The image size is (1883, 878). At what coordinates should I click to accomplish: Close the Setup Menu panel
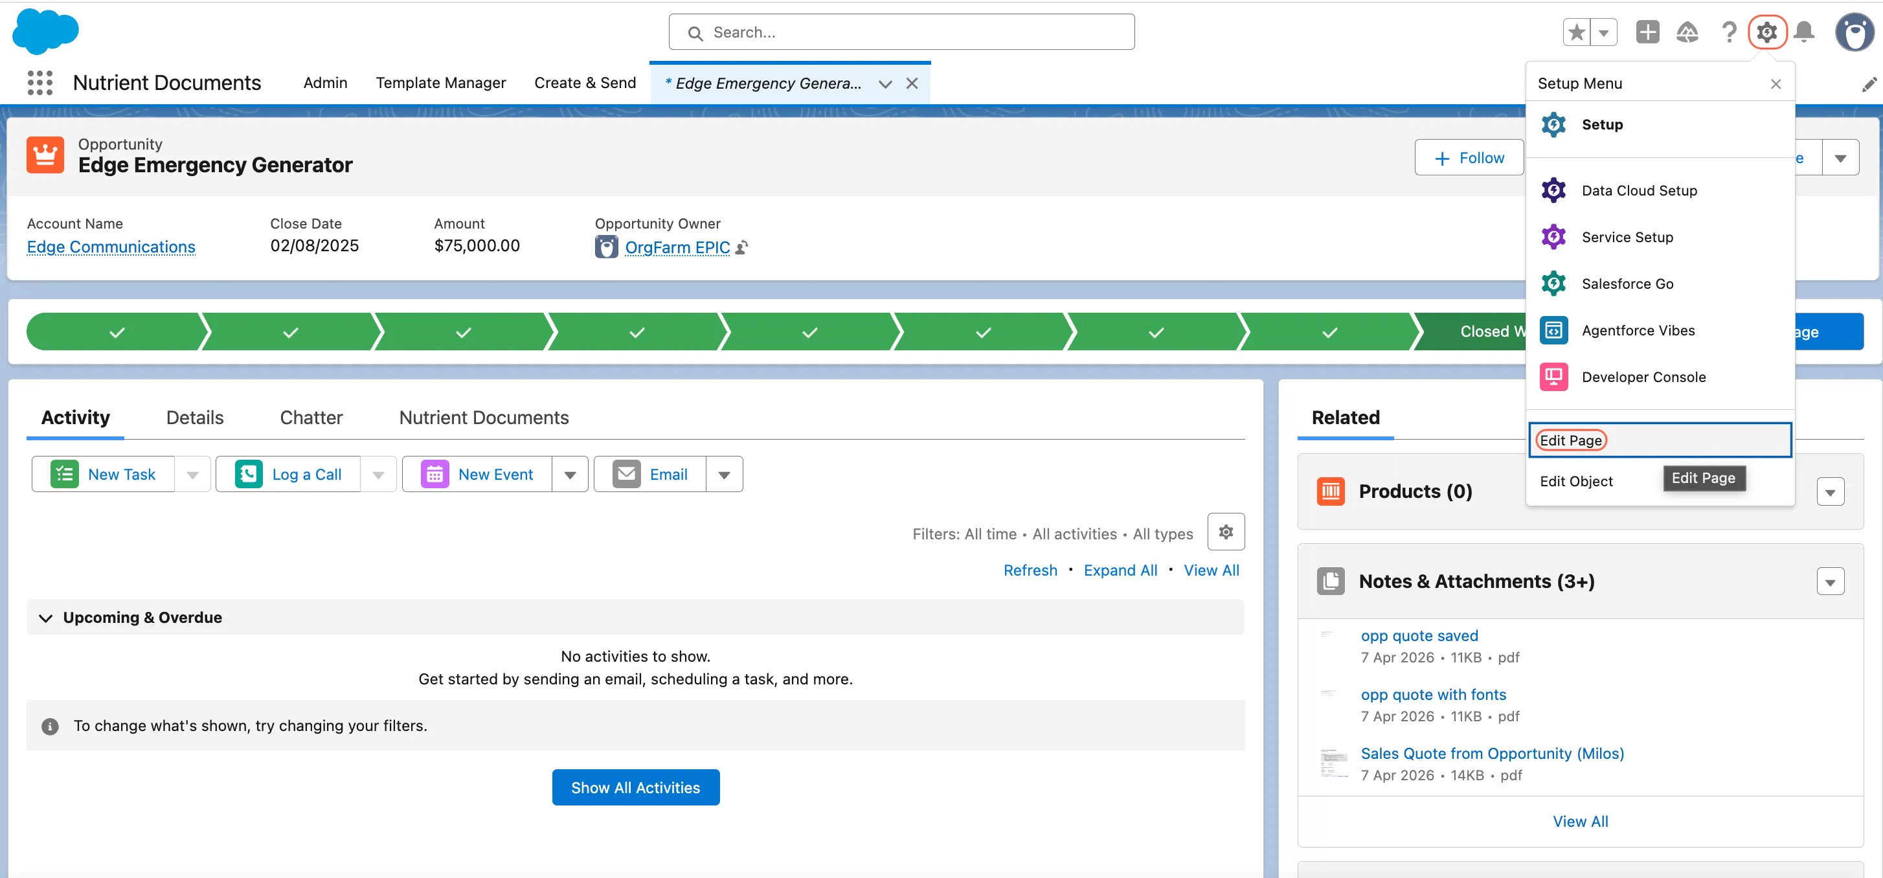tap(1776, 84)
